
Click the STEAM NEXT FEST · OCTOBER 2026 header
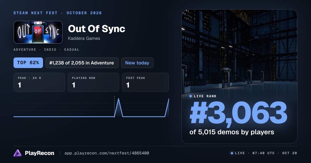(58, 13)
